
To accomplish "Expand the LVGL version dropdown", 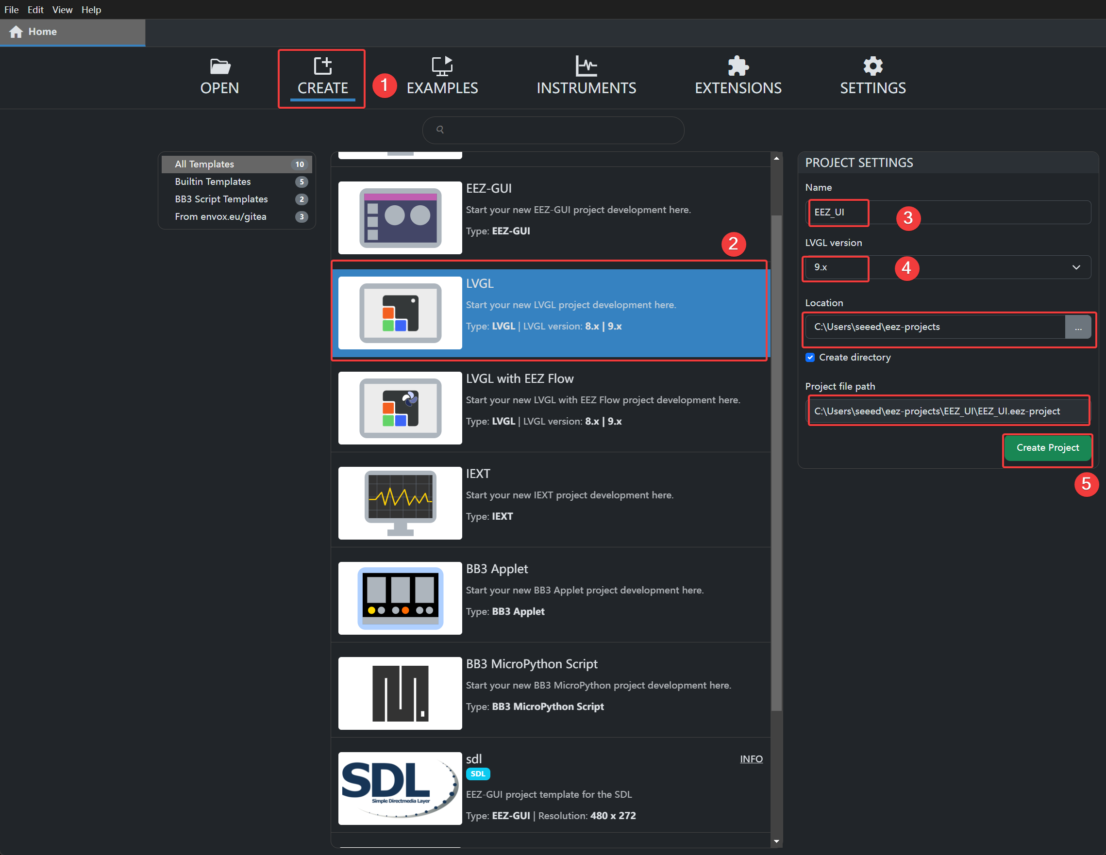I will [1076, 267].
